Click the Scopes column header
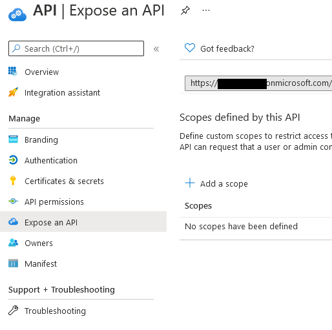 click(198, 205)
